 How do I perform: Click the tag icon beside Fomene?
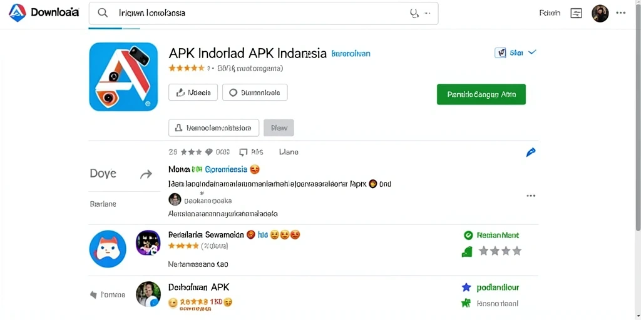click(94, 295)
